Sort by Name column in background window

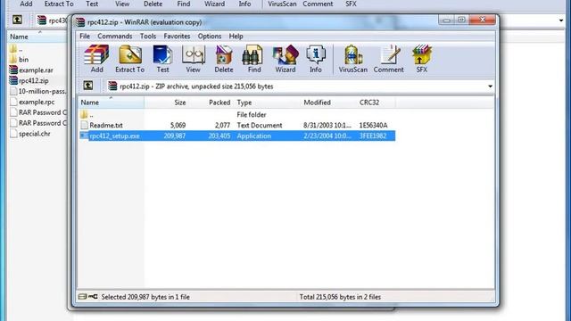click(x=37, y=37)
